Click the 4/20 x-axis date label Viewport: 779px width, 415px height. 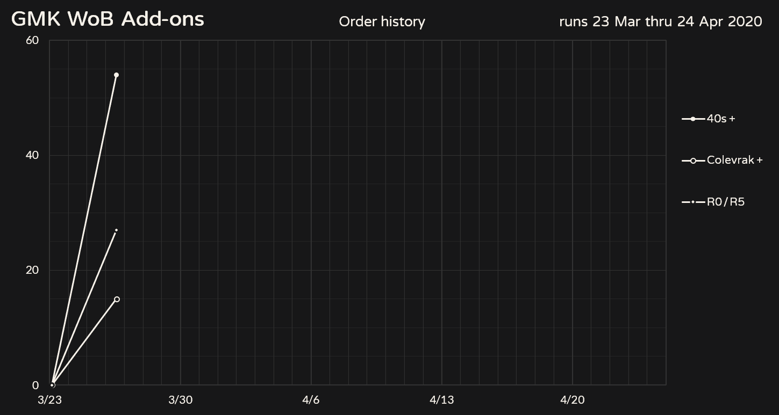tap(572, 400)
